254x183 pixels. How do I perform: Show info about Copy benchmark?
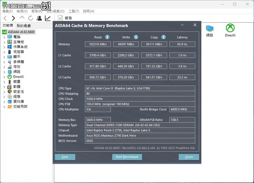[163, 37]
